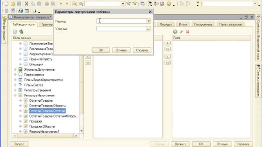Confirm the virtual table parameters with OK
Screen dimensions: 262x147
[101, 50]
